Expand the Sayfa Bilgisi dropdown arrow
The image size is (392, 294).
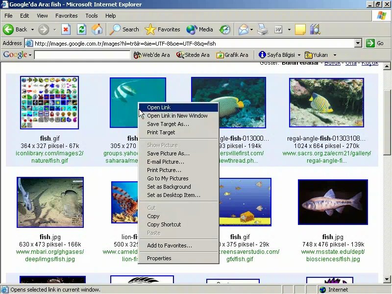click(299, 55)
